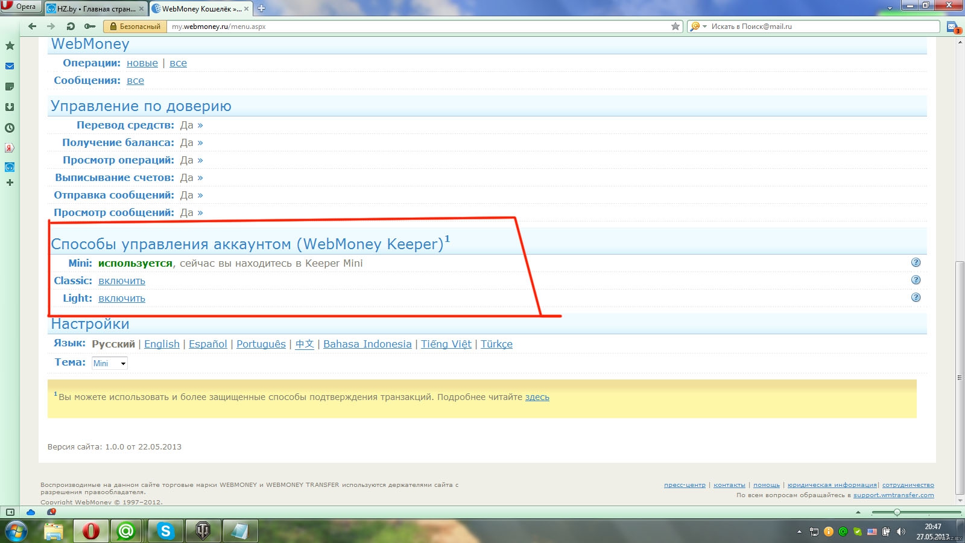965x543 pixels.
Task: Expand the Просмотр сообщений trust setting arrow
Action: pyautogui.click(x=200, y=212)
